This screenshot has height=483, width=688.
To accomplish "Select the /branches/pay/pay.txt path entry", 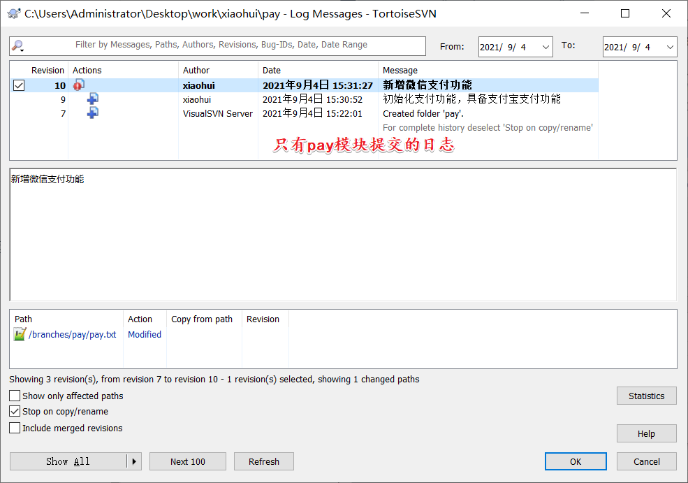I will click(73, 335).
